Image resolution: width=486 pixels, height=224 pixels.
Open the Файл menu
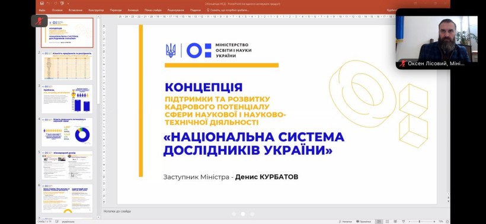pyautogui.click(x=42, y=10)
